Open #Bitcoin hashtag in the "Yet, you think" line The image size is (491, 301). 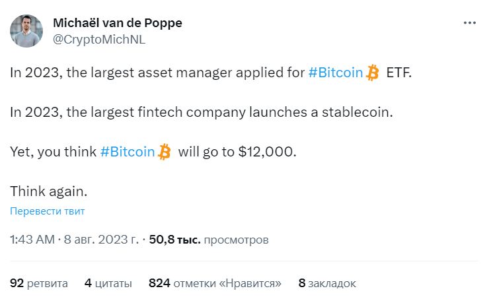click(x=127, y=152)
